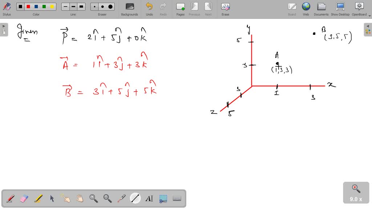Select the Draw line tool
This screenshot has width=372, height=209.
point(135,198)
